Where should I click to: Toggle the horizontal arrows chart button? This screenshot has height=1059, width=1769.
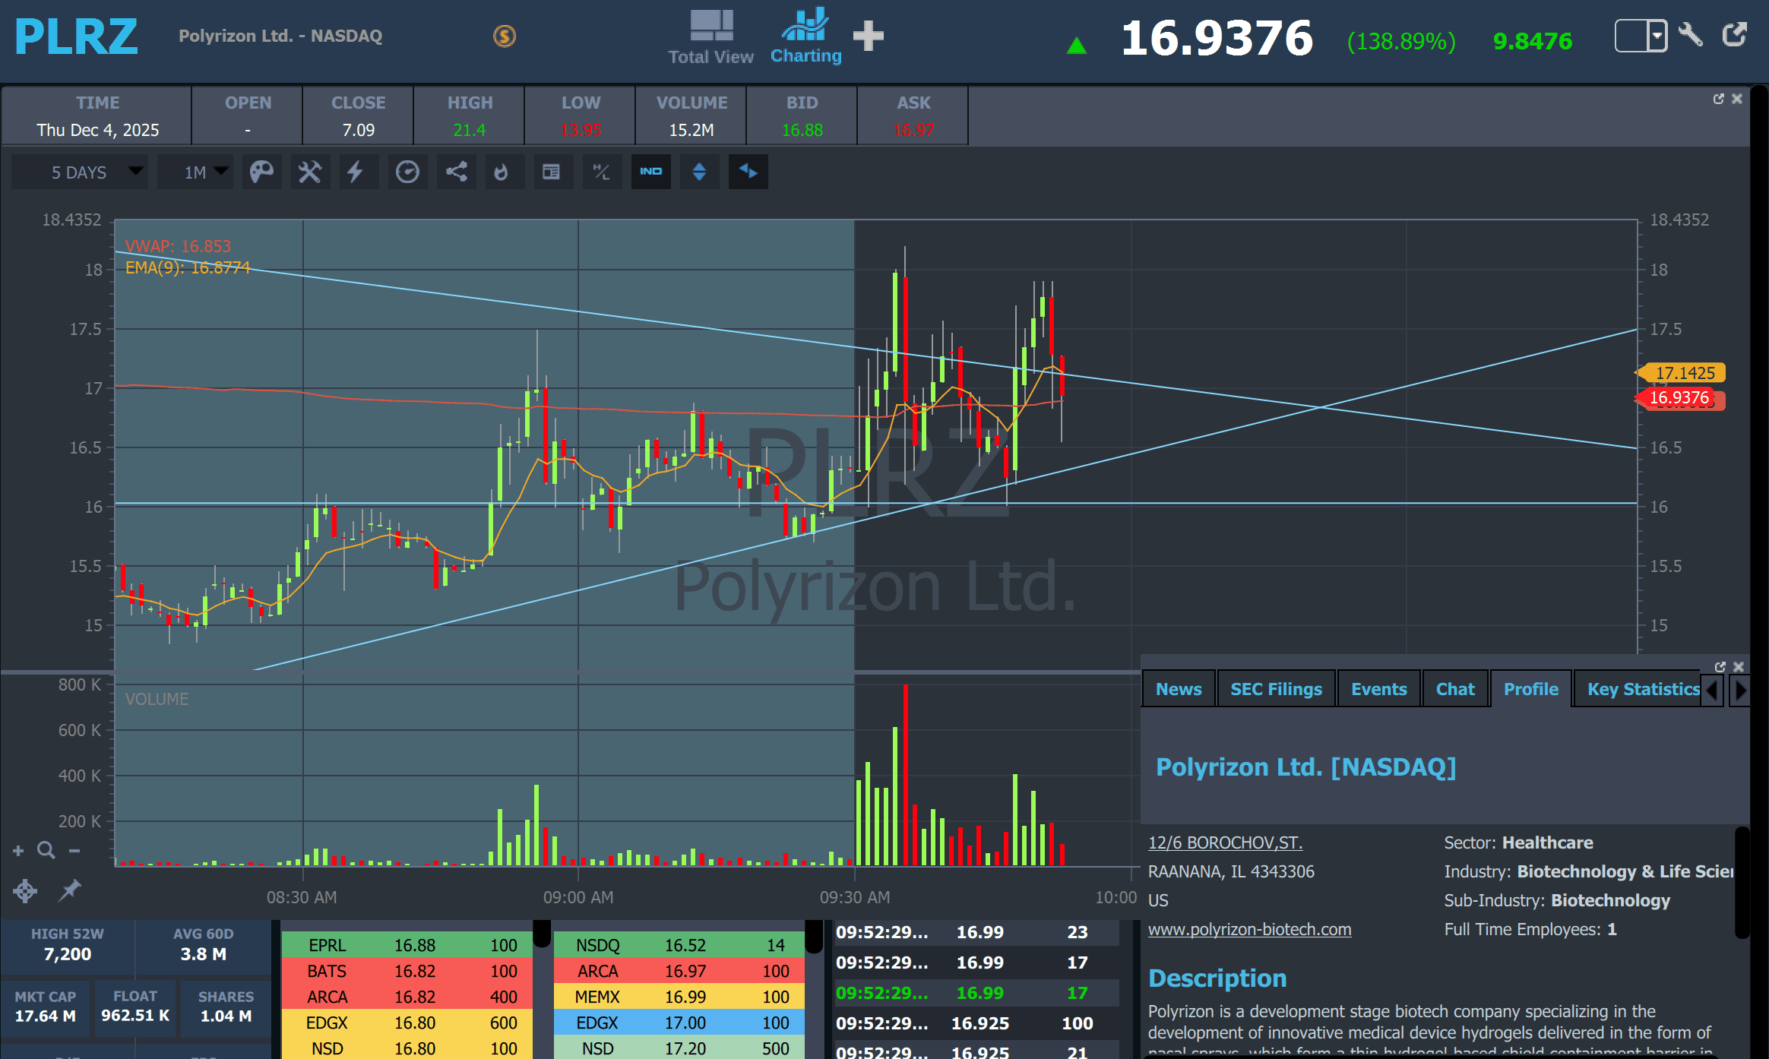pos(748,172)
